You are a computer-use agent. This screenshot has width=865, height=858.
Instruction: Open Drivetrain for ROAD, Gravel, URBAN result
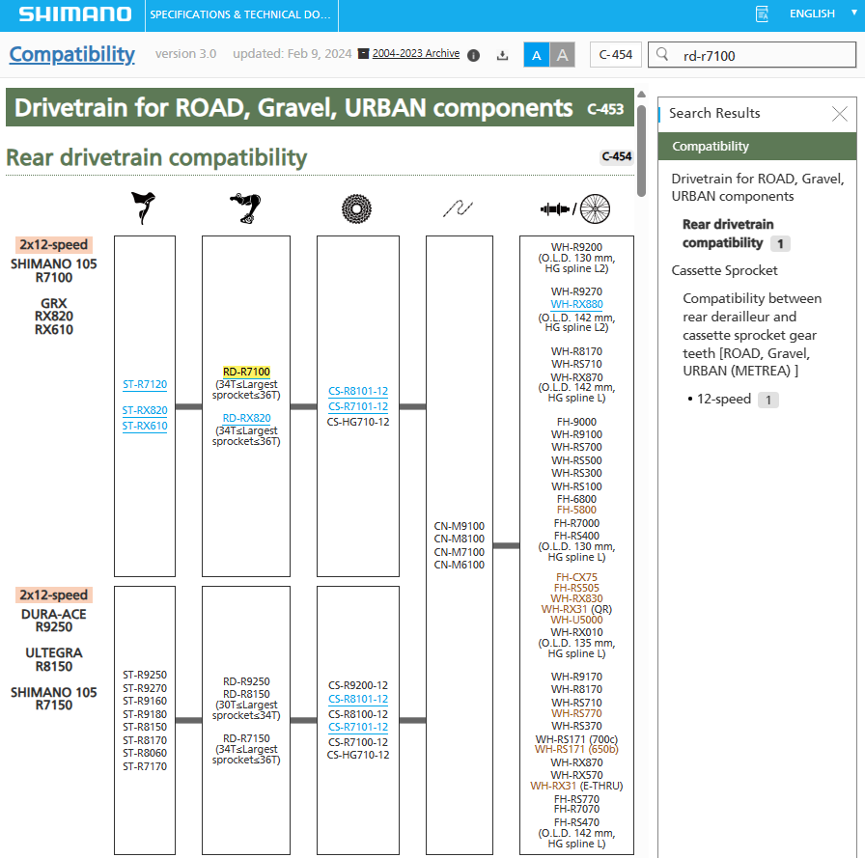coord(758,187)
